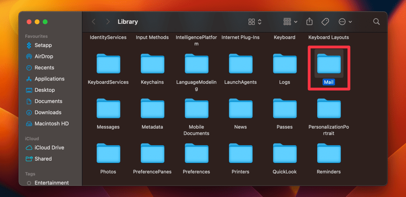406x197 pixels.
Task: Click the Share icon in toolbar
Action: [310, 22]
